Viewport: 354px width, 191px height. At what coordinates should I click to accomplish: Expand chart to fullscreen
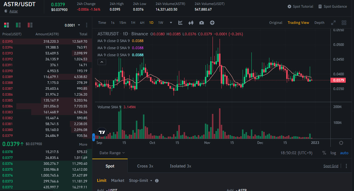[x=333, y=23]
